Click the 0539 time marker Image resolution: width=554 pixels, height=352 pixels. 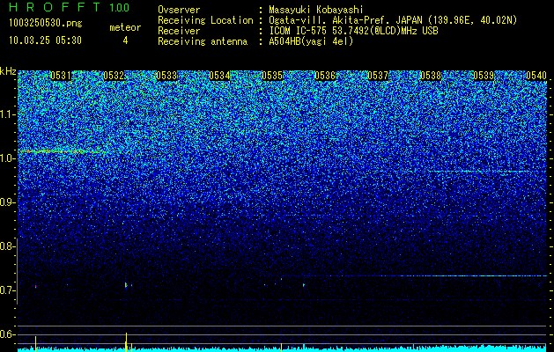click(484, 76)
